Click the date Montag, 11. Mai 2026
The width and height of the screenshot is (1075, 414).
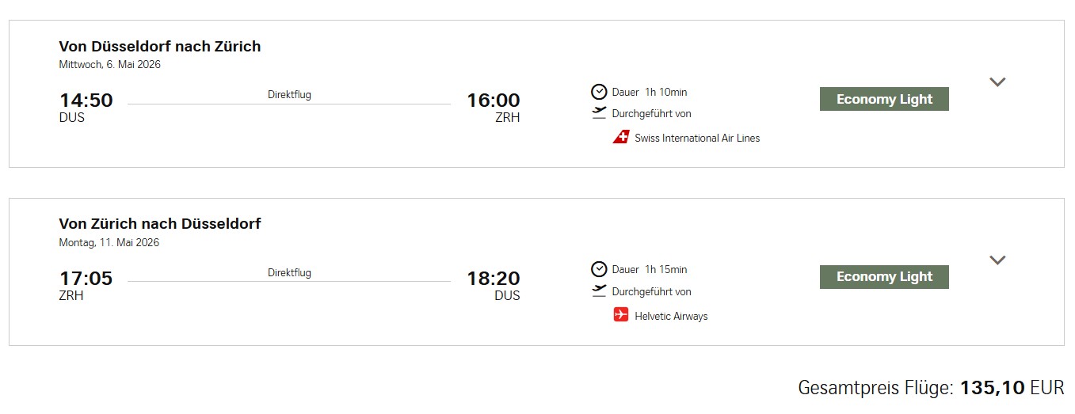pos(109,243)
